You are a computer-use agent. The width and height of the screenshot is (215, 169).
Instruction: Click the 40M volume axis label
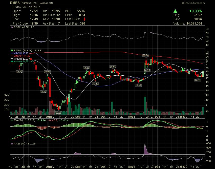tap(7, 95)
